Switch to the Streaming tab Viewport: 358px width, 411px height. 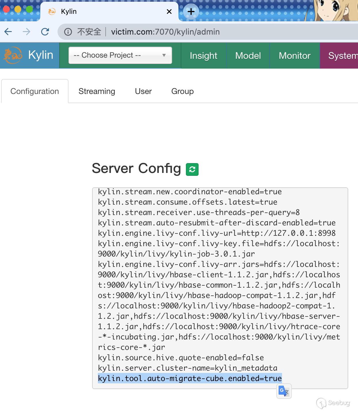pyautogui.click(x=97, y=91)
